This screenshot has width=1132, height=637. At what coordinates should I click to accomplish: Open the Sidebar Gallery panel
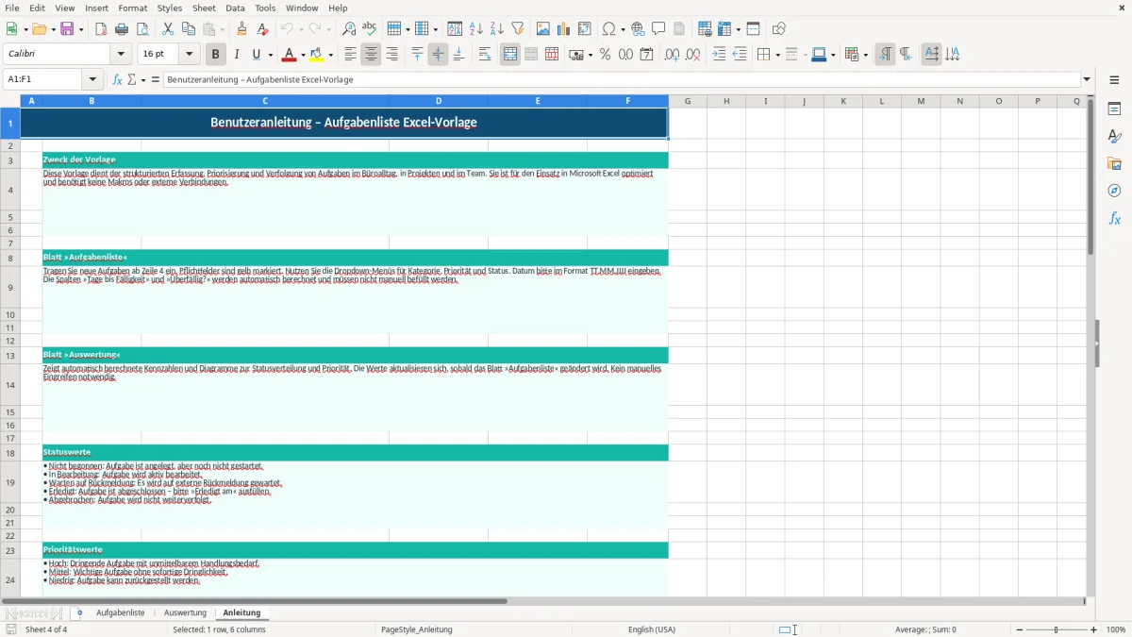point(1114,163)
